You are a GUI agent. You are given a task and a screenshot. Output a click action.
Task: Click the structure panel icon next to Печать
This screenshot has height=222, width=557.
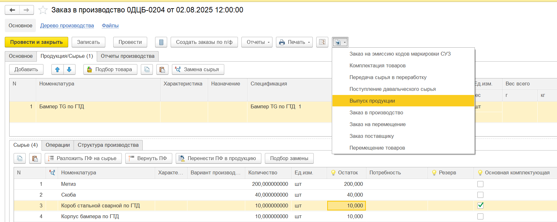[x=322, y=42]
